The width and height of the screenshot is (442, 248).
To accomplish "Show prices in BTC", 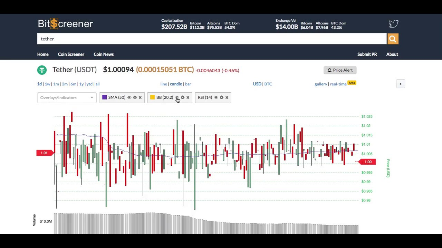I will [x=268, y=84].
